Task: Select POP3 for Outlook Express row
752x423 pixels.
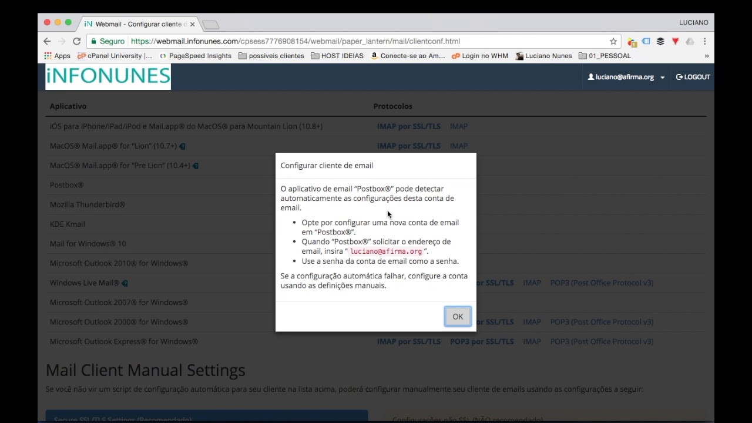Action: (602, 341)
